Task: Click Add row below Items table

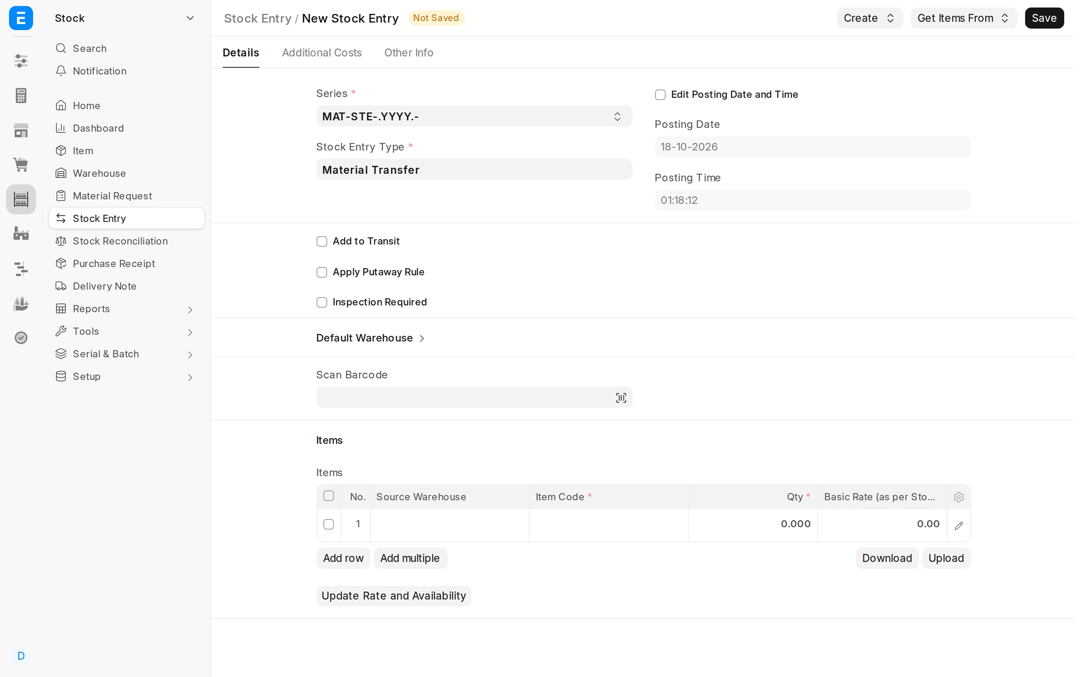Action: (x=343, y=559)
